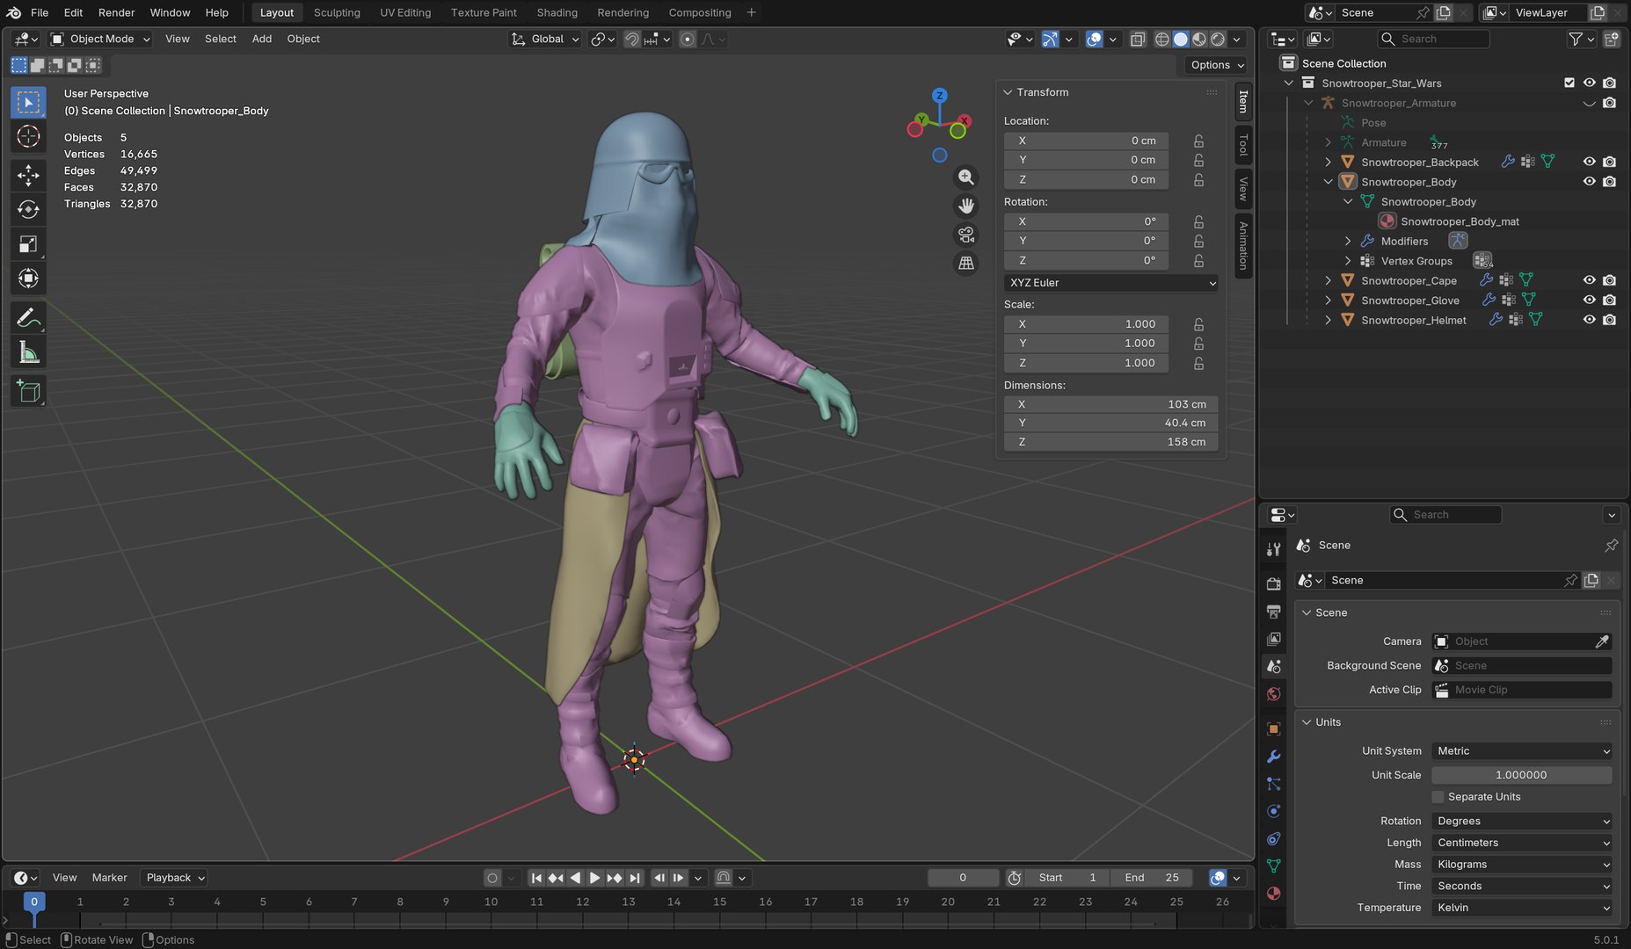Screen dimensions: 1631x949
Task: Open the Playback popover
Action: [x=174, y=878]
